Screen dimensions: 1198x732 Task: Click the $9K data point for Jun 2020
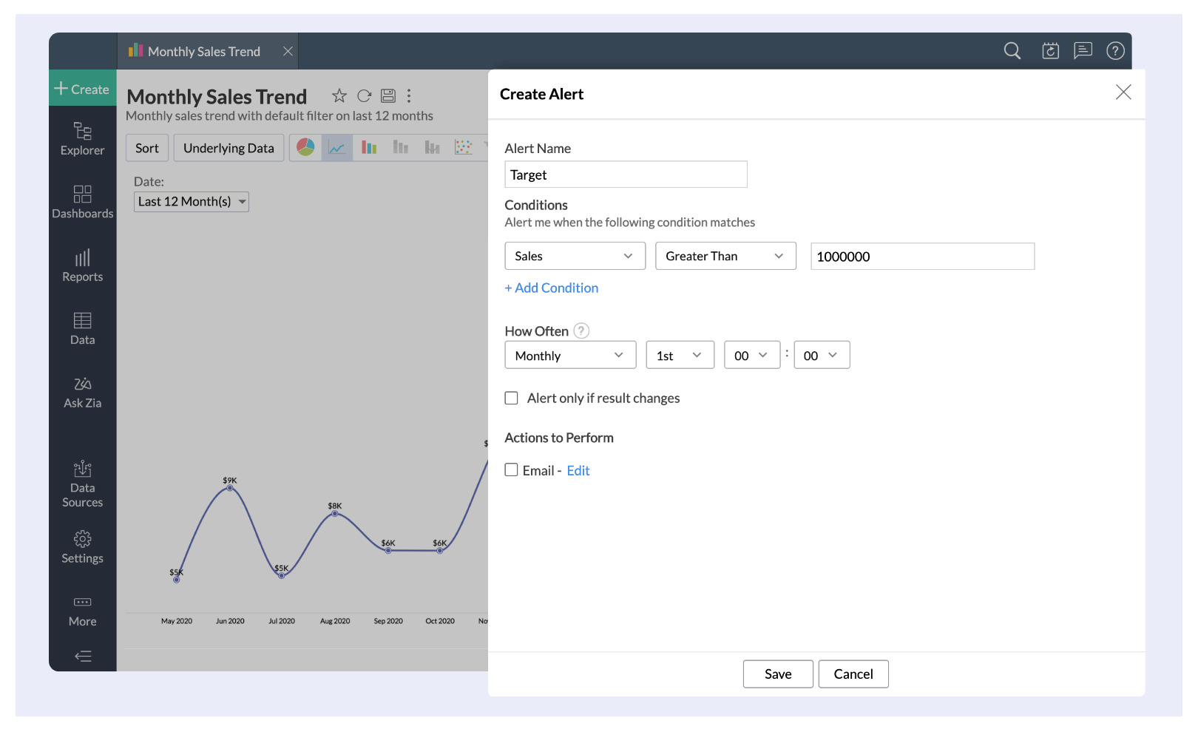[x=230, y=488]
